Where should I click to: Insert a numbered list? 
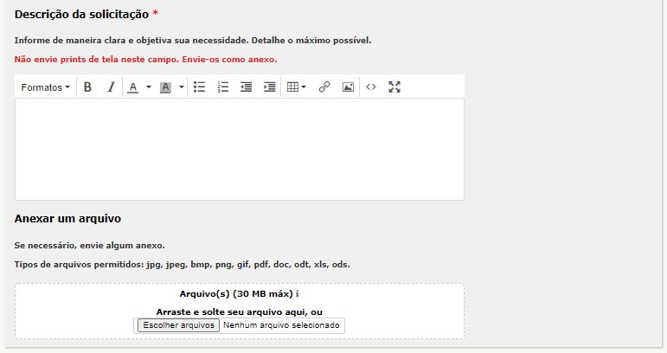(222, 87)
